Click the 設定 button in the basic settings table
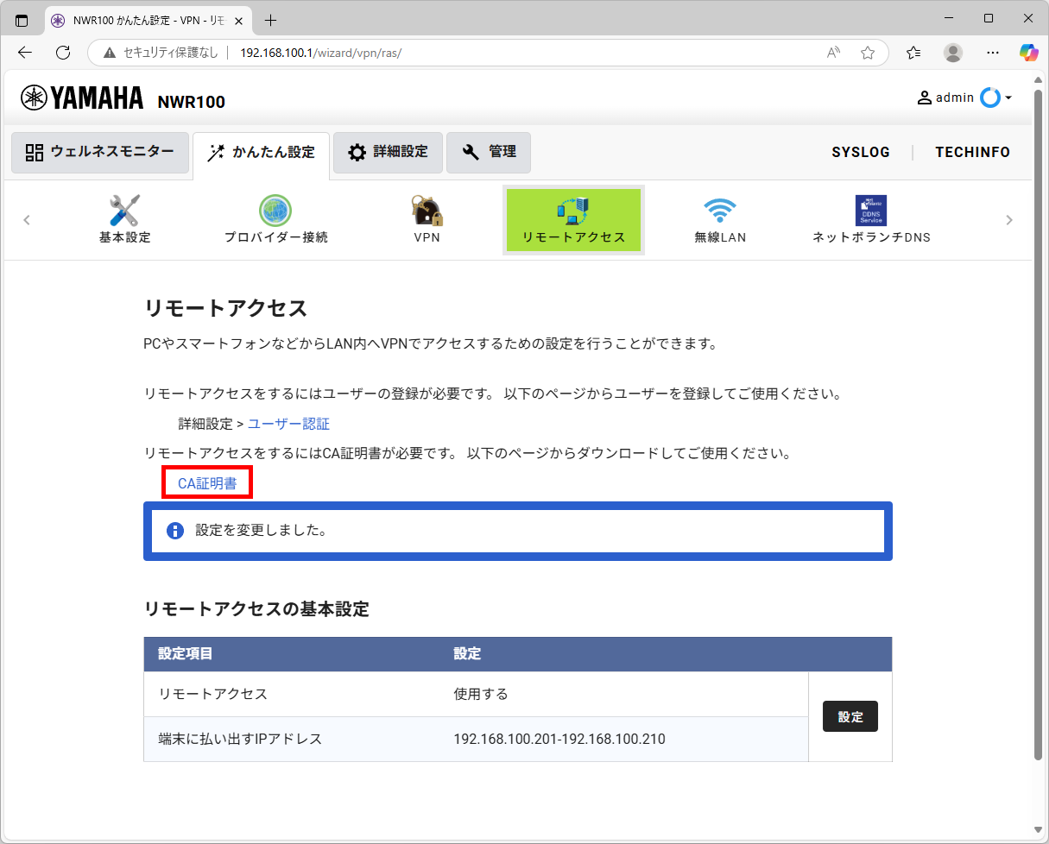Image resolution: width=1049 pixels, height=844 pixels. pyautogui.click(x=850, y=716)
